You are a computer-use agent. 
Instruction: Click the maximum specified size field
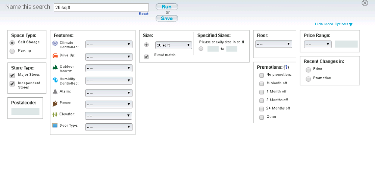232,49
